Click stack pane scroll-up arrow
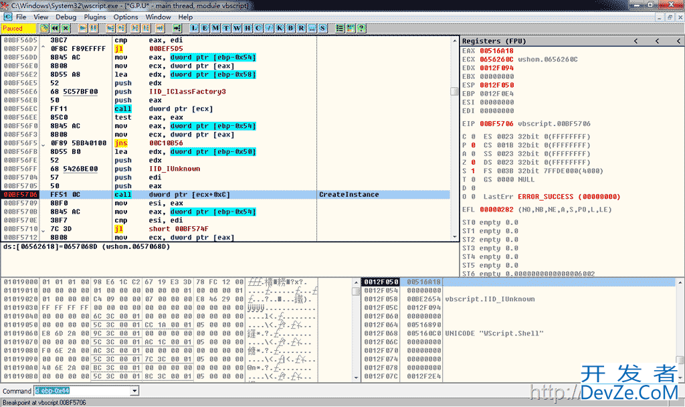The width and height of the screenshot is (685, 407). [x=680, y=282]
